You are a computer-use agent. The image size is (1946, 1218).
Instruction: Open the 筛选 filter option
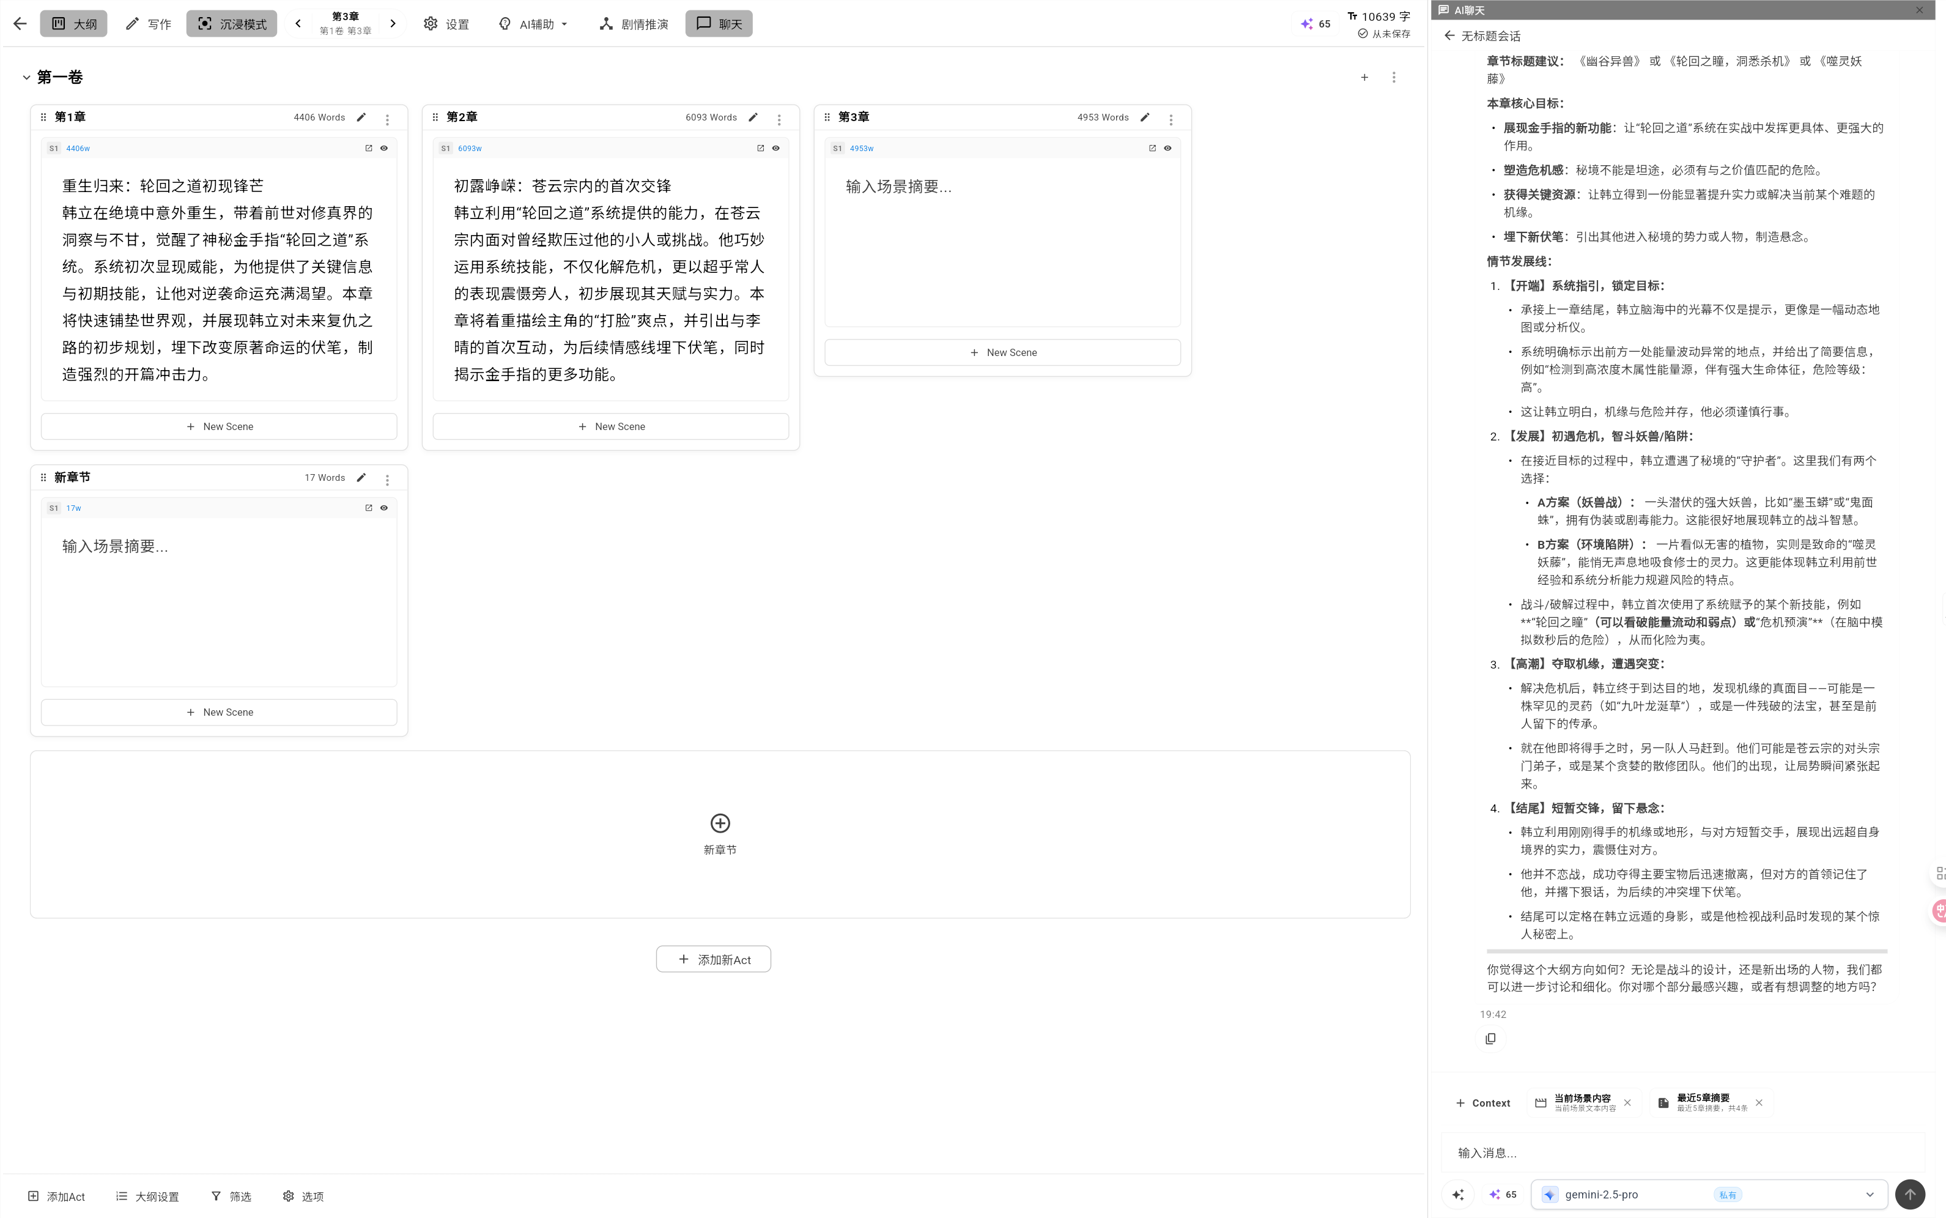[x=231, y=1196]
